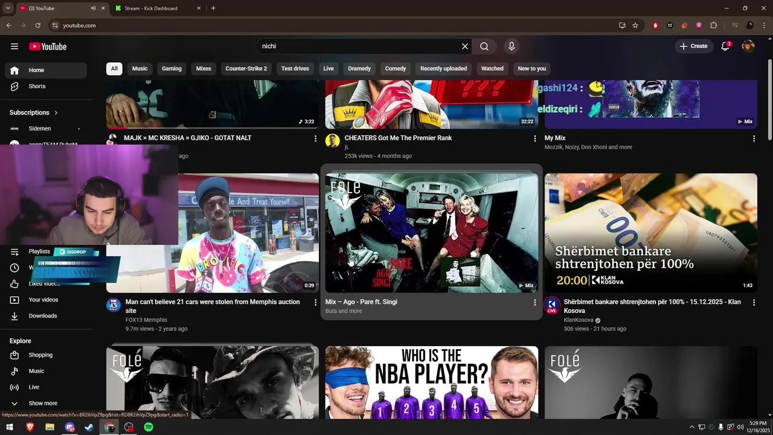Open options for Mix – Ago - Pare
The image size is (773, 435).
(534, 302)
